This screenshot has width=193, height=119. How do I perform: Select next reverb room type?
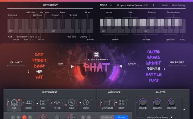pos(171,117)
